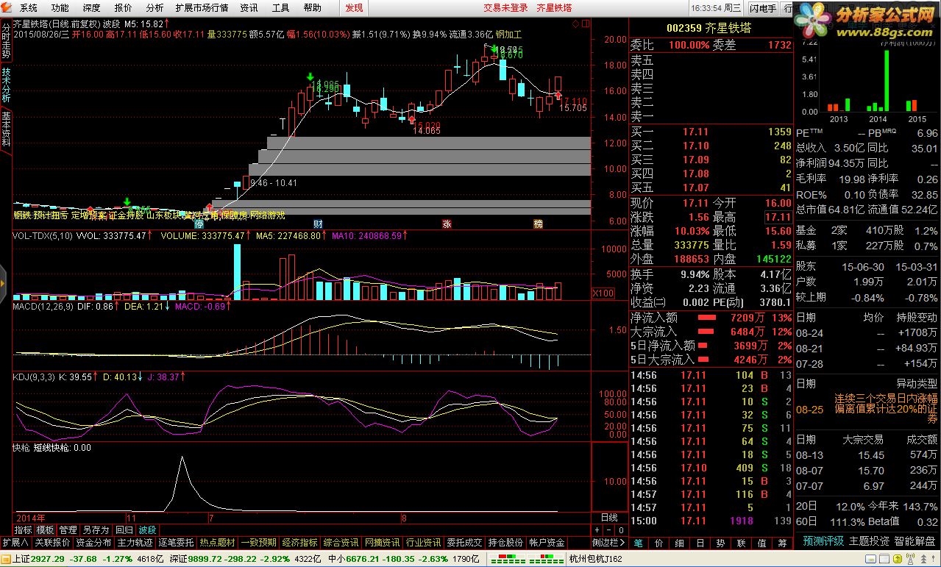941x567 pixels.
Task: Click the 模板 button
Action: 45,530
